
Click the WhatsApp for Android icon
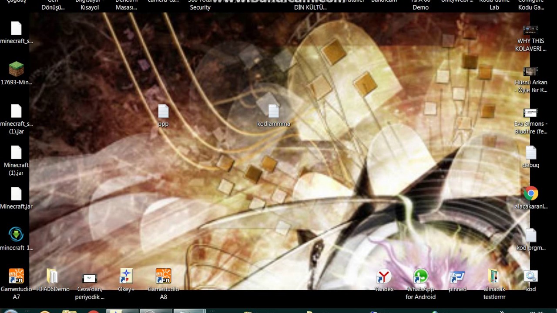click(x=421, y=276)
